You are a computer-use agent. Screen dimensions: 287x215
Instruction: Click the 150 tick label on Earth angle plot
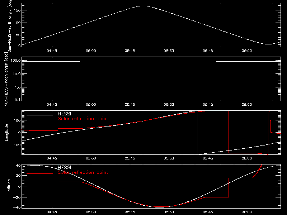(17, 10)
